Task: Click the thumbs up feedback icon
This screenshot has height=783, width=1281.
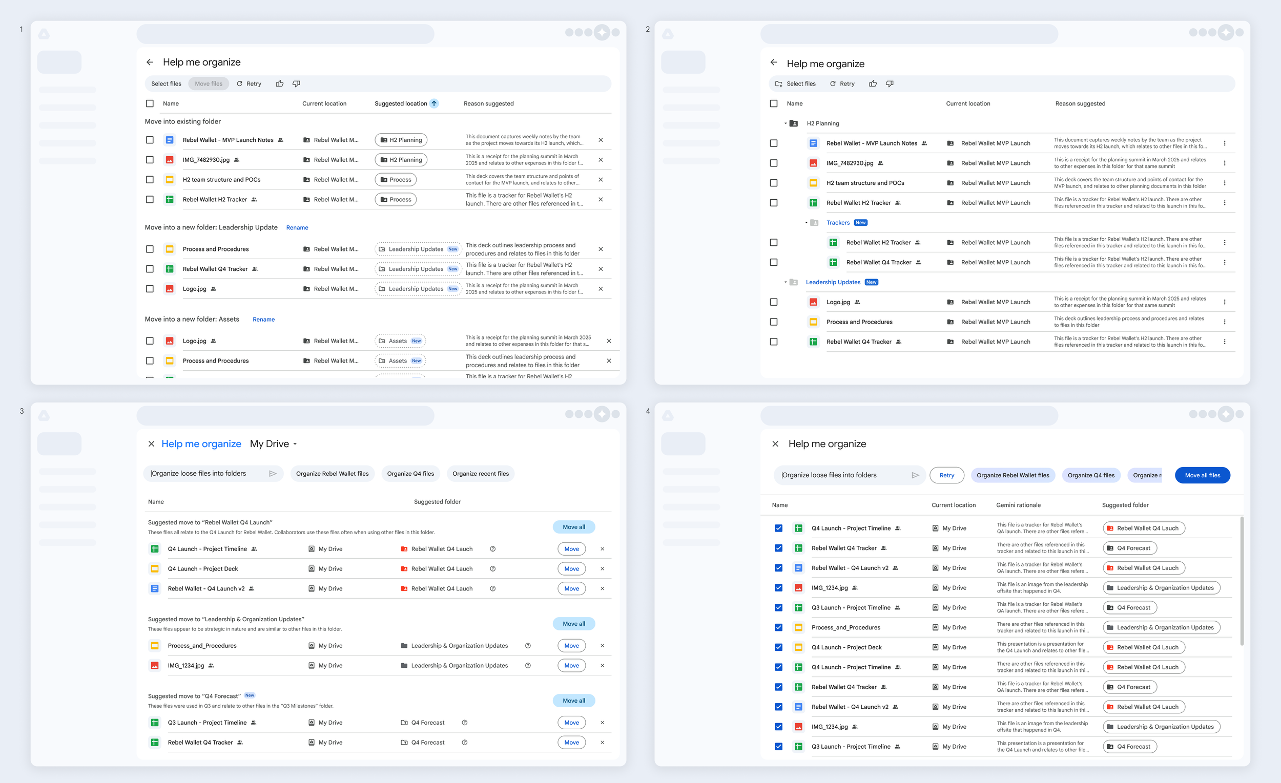Action: coord(280,83)
